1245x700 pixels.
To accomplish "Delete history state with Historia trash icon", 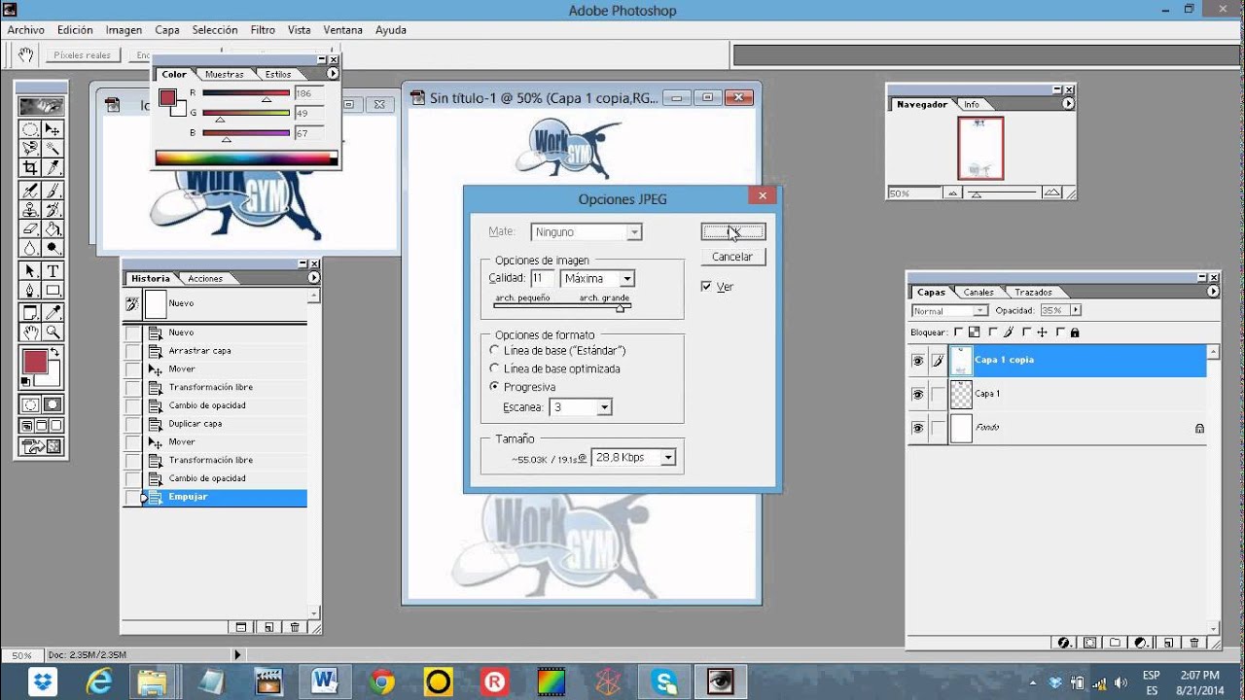I will [295, 627].
